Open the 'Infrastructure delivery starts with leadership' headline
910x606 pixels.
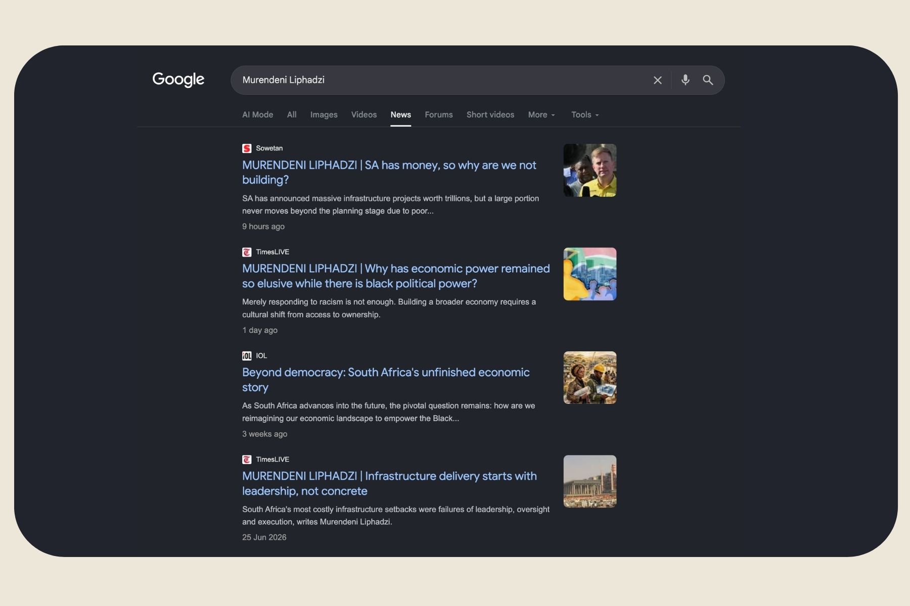click(x=389, y=483)
